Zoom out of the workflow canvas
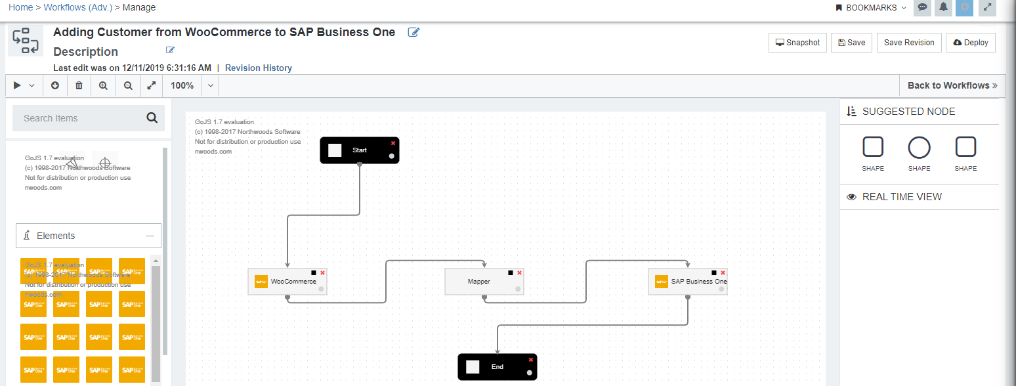 tap(128, 85)
